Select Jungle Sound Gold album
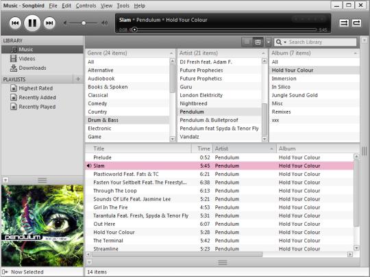The height and width of the screenshot is (277, 370). [x=314, y=95]
